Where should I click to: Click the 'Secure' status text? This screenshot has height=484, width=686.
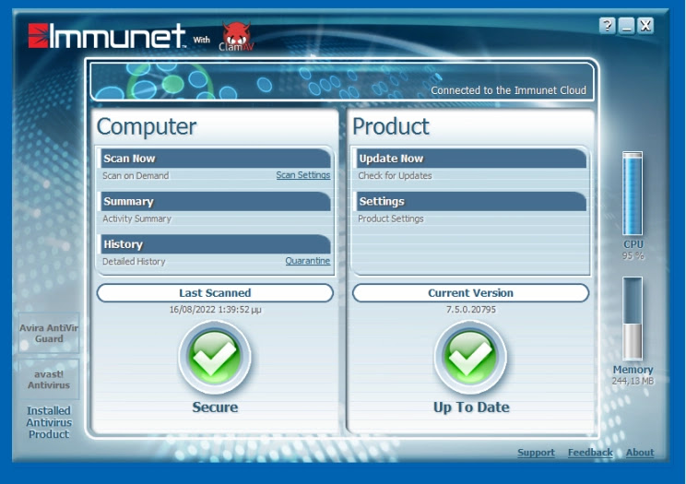coord(215,407)
